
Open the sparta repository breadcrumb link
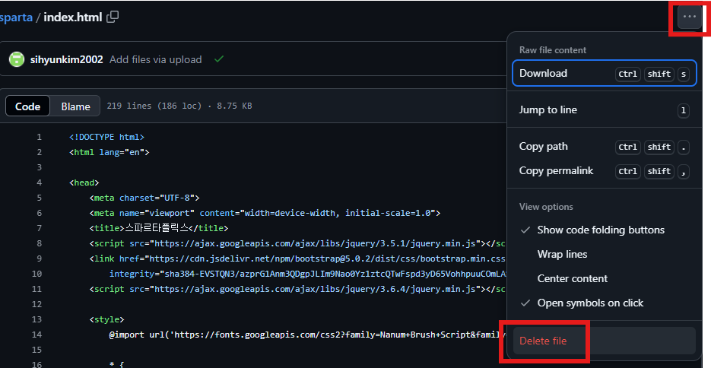click(x=16, y=17)
